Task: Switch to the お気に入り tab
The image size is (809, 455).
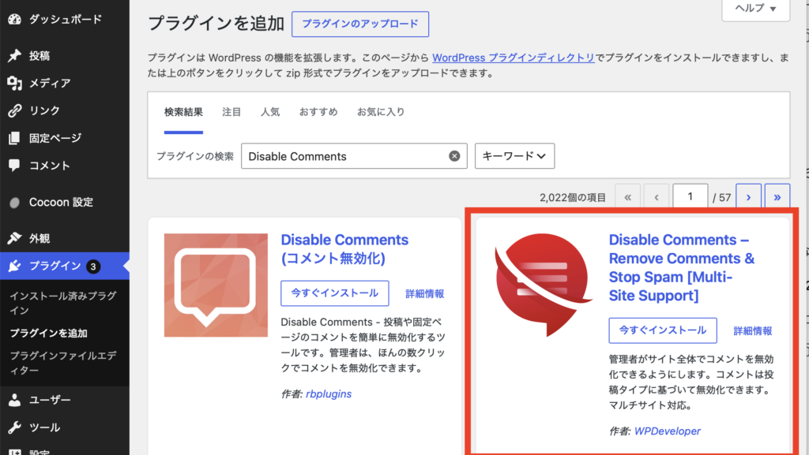Action: click(381, 112)
